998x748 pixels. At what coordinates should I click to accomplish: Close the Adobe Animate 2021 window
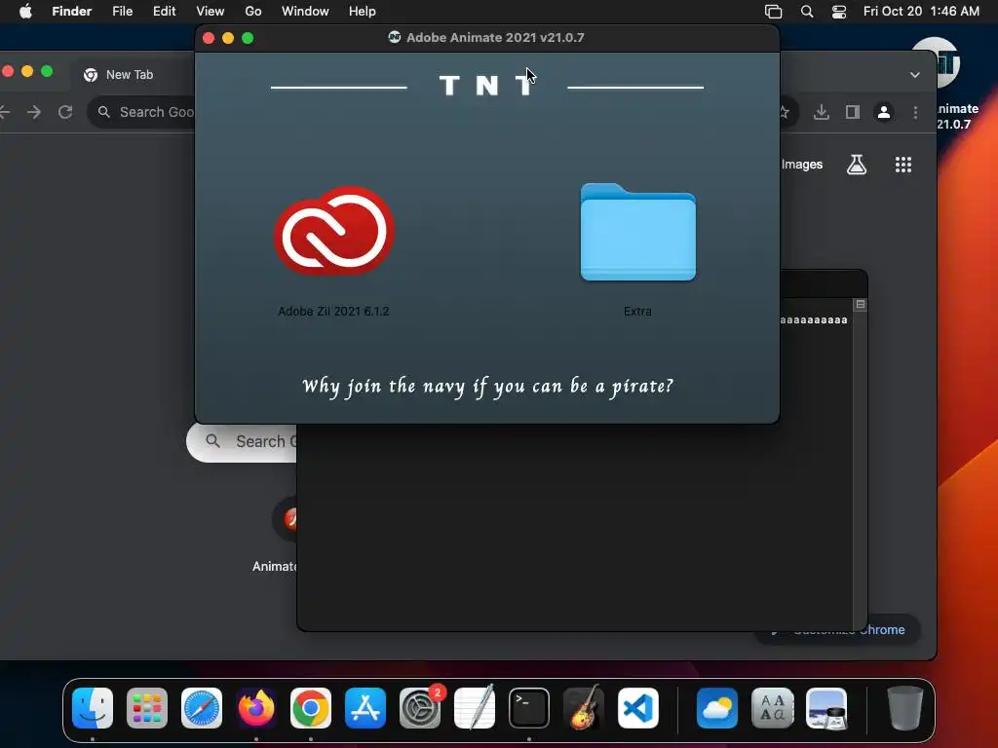point(209,38)
